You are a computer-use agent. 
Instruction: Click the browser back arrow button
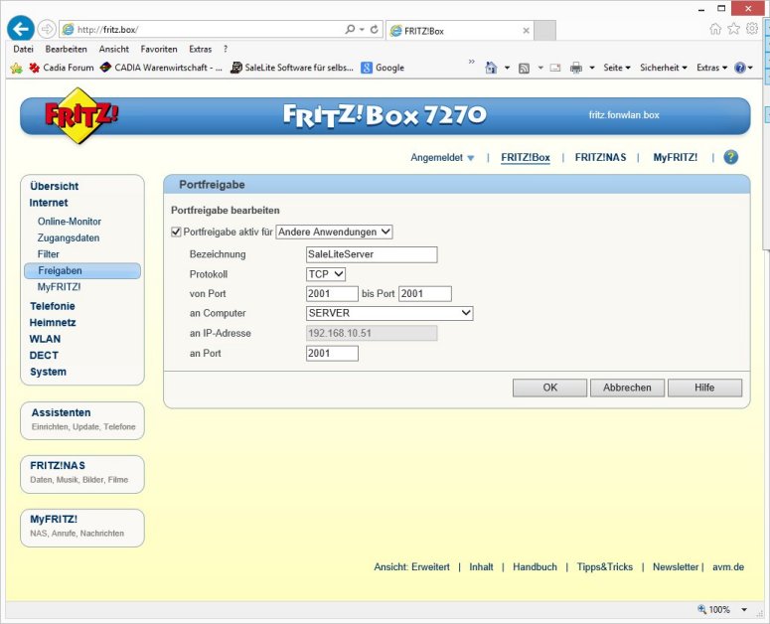pos(21,30)
